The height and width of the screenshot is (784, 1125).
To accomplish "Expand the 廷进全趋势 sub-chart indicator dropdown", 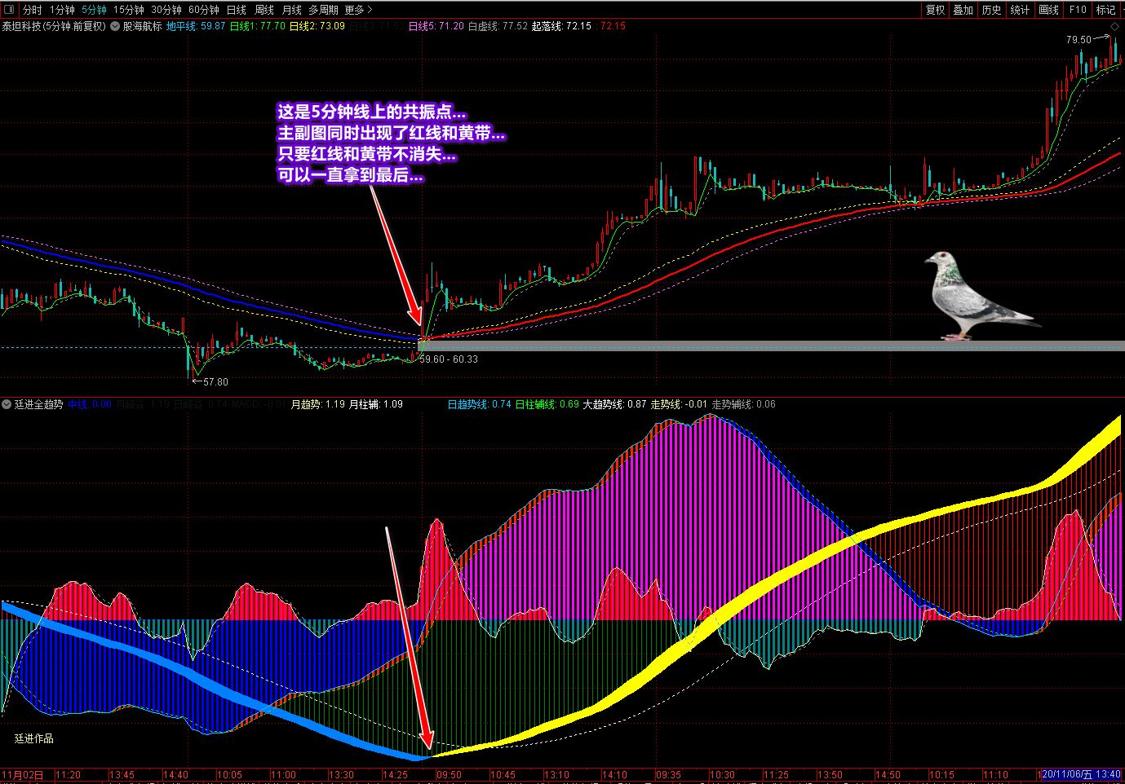I will point(7,404).
